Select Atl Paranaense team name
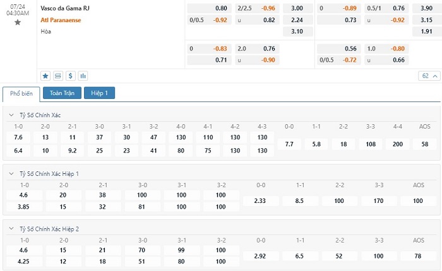The image size is (442, 271). (x=61, y=20)
